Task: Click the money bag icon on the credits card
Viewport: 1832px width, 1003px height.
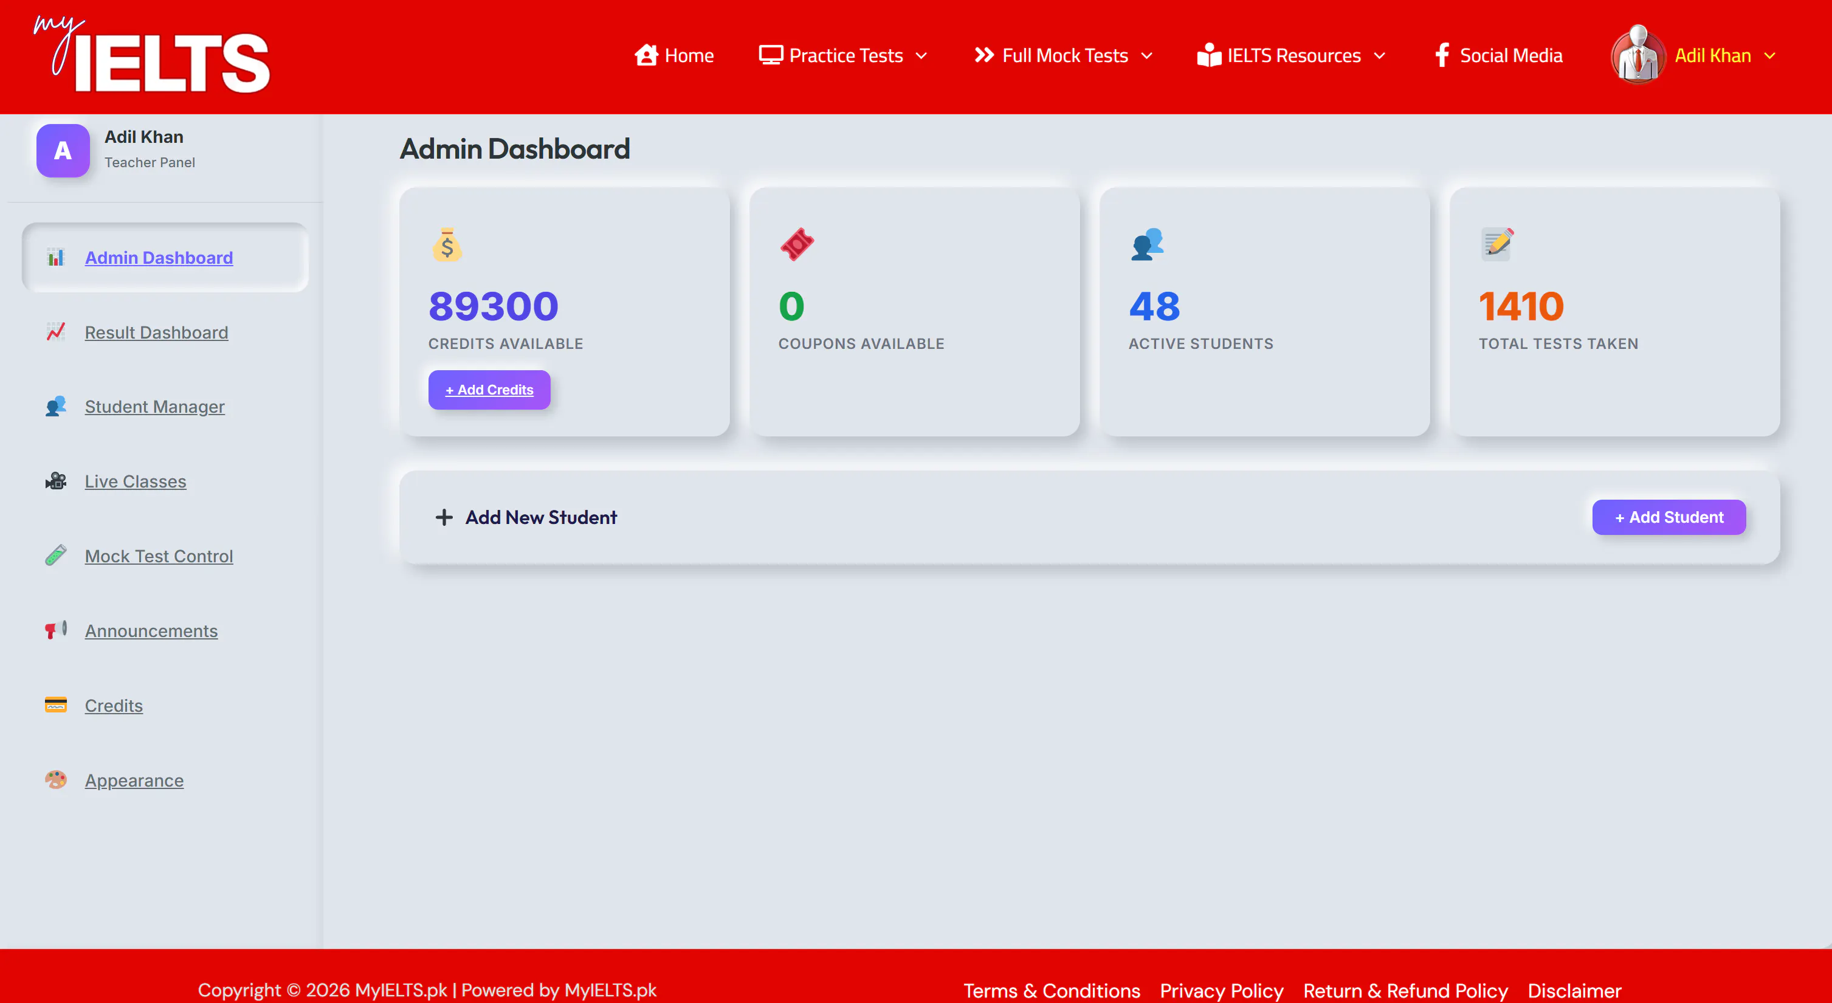Action: click(447, 245)
